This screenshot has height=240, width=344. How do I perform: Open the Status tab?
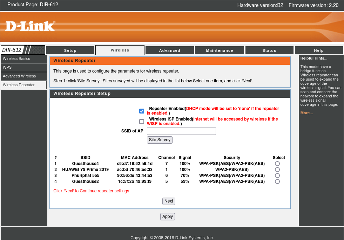pyautogui.click(x=269, y=50)
